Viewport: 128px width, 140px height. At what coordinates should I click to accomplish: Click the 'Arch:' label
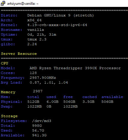click(x=7, y=20)
